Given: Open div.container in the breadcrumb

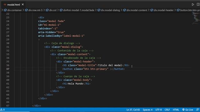Looking at the screenshot, I should coord(14,10).
